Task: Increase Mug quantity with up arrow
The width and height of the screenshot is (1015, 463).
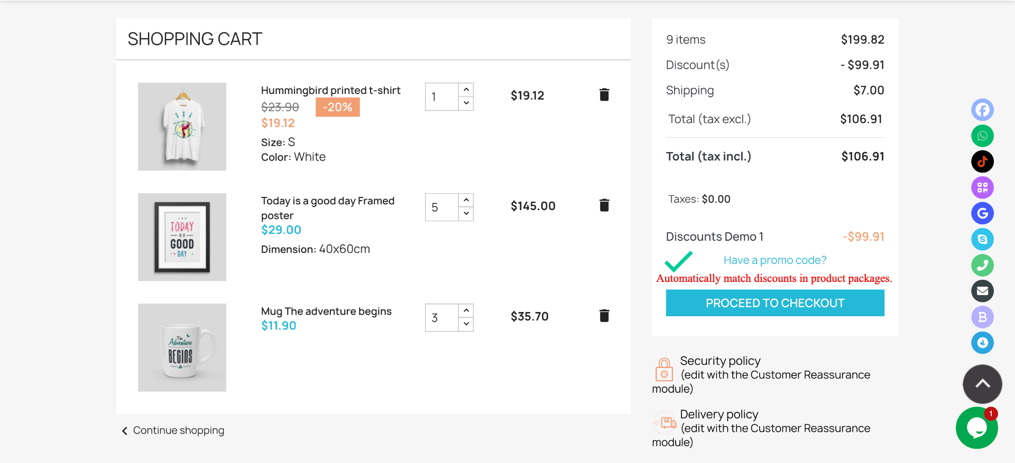Action: (x=466, y=310)
